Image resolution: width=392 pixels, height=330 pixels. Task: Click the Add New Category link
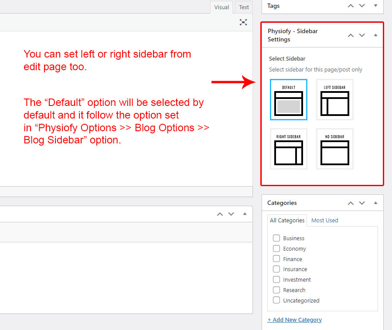(294, 320)
